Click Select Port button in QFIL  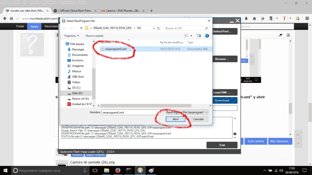(x=225, y=31)
